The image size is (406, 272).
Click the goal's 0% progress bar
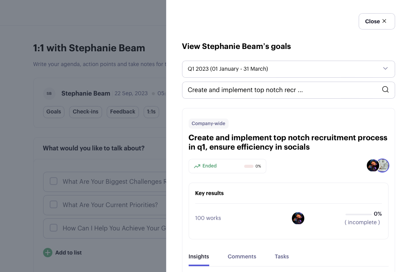click(248, 166)
